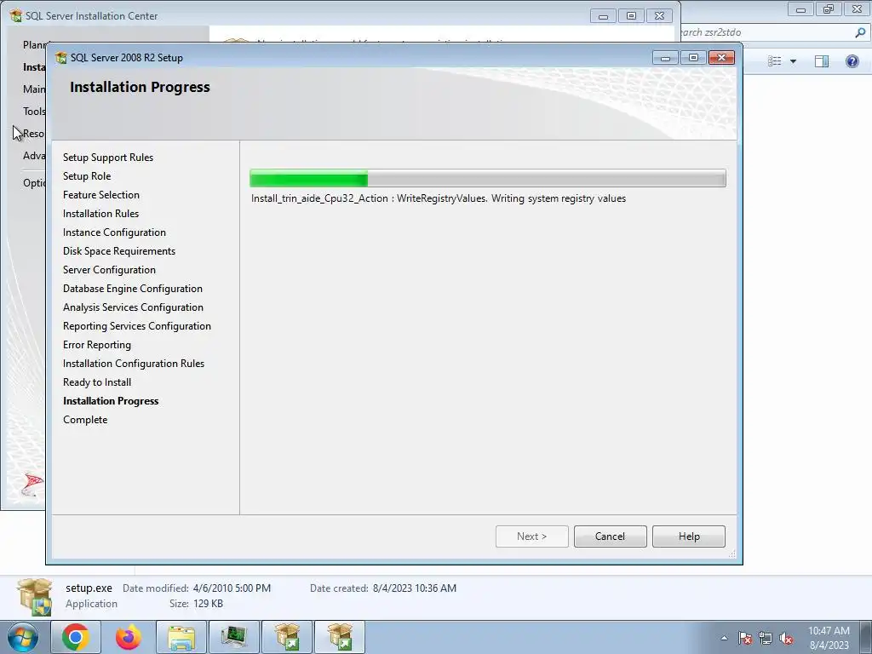Viewport: 872px width, 654px height.
Task: Select Setup Support Rules step
Action: click(108, 158)
